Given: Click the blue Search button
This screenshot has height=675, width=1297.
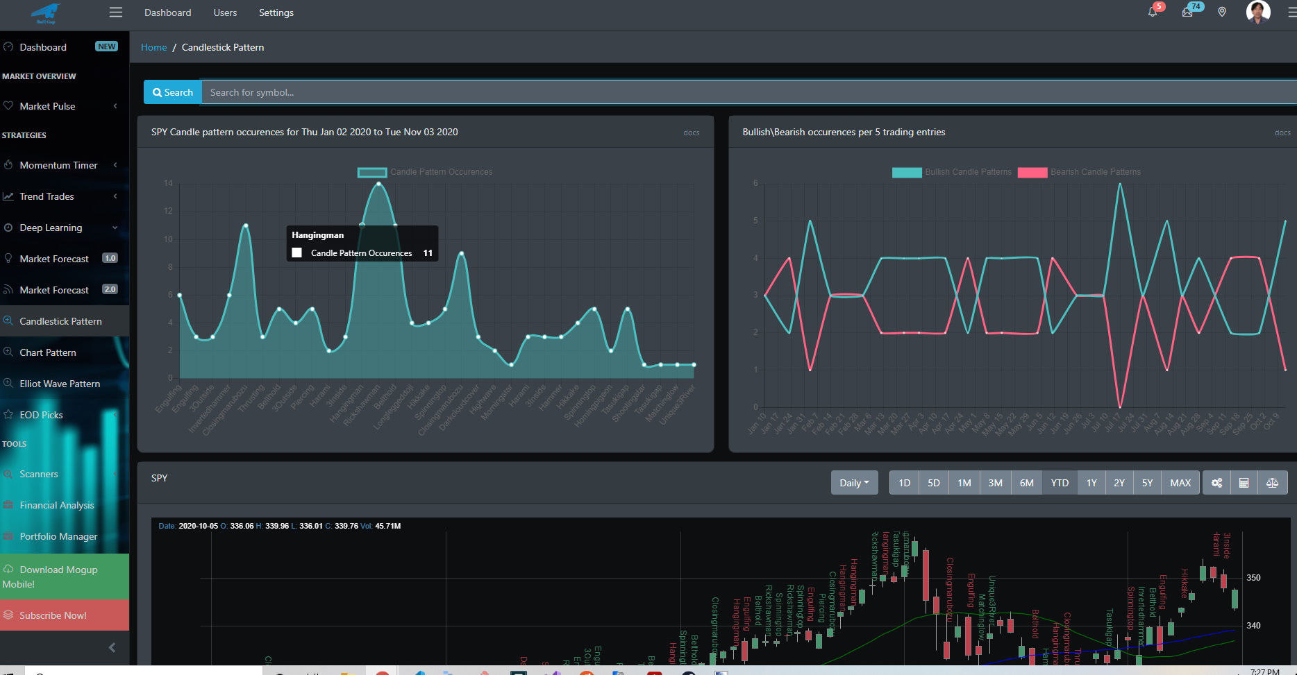Looking at the screenshot, I should 173,92.
